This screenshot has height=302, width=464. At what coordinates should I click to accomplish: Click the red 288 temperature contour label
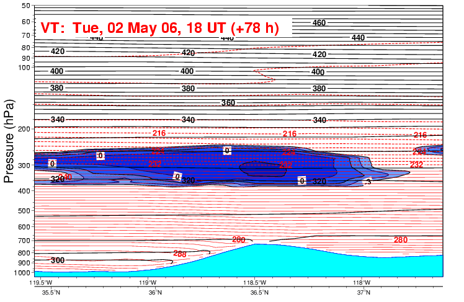tap(179, 254)
